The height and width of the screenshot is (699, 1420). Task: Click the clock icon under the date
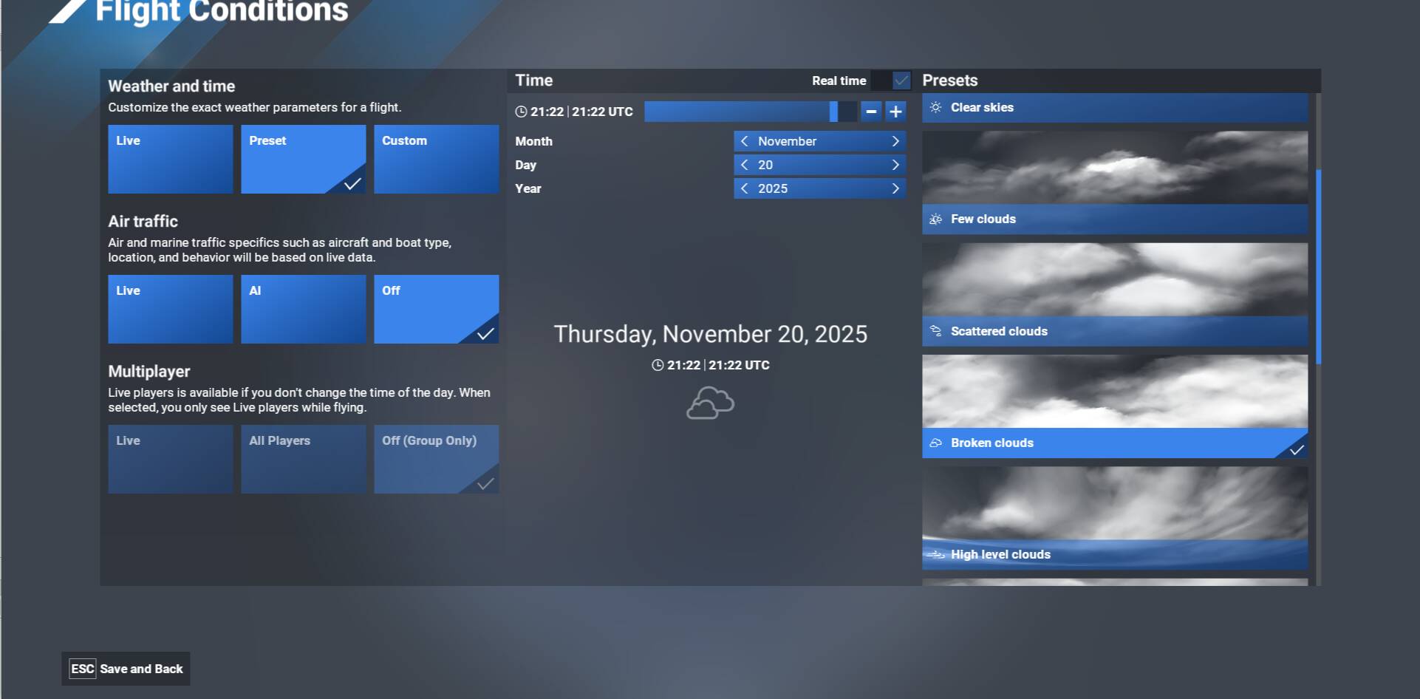point(658,365)
